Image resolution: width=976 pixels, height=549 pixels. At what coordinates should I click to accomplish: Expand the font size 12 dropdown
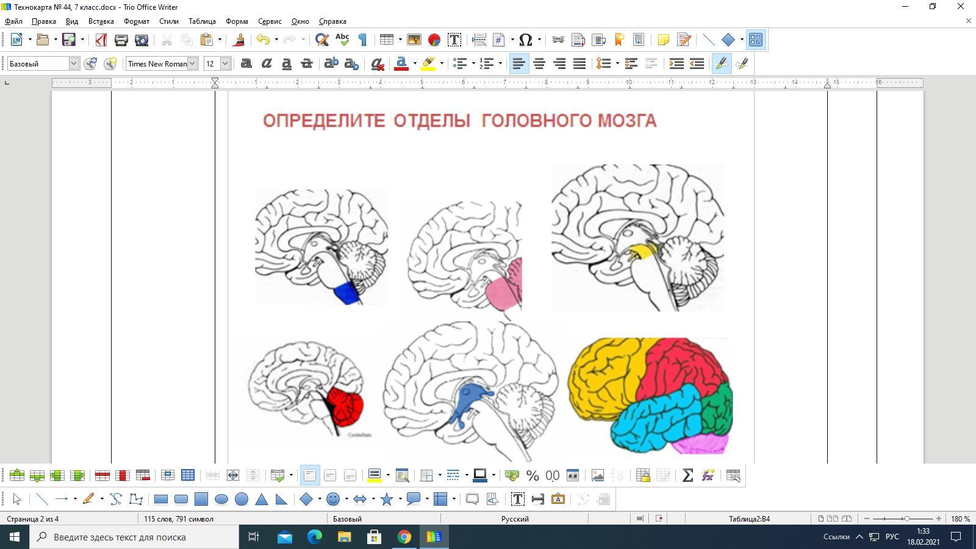[225, 63]
